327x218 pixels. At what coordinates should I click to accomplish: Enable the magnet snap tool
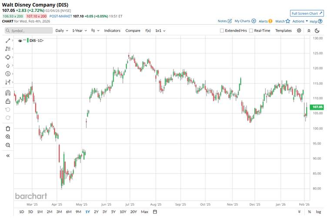click(x=8, y=93)
